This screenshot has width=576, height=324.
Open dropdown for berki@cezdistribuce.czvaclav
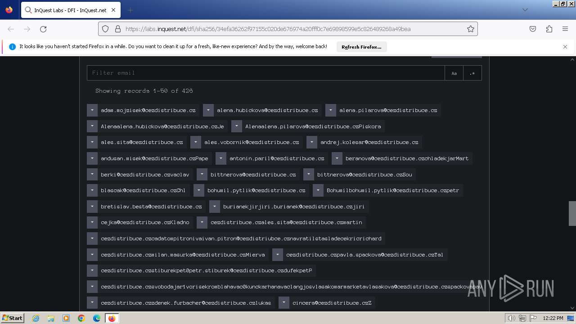tap(92, 174)
